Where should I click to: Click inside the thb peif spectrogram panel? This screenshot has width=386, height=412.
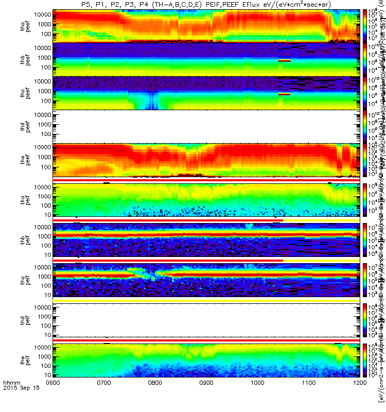tap(206, 240)
